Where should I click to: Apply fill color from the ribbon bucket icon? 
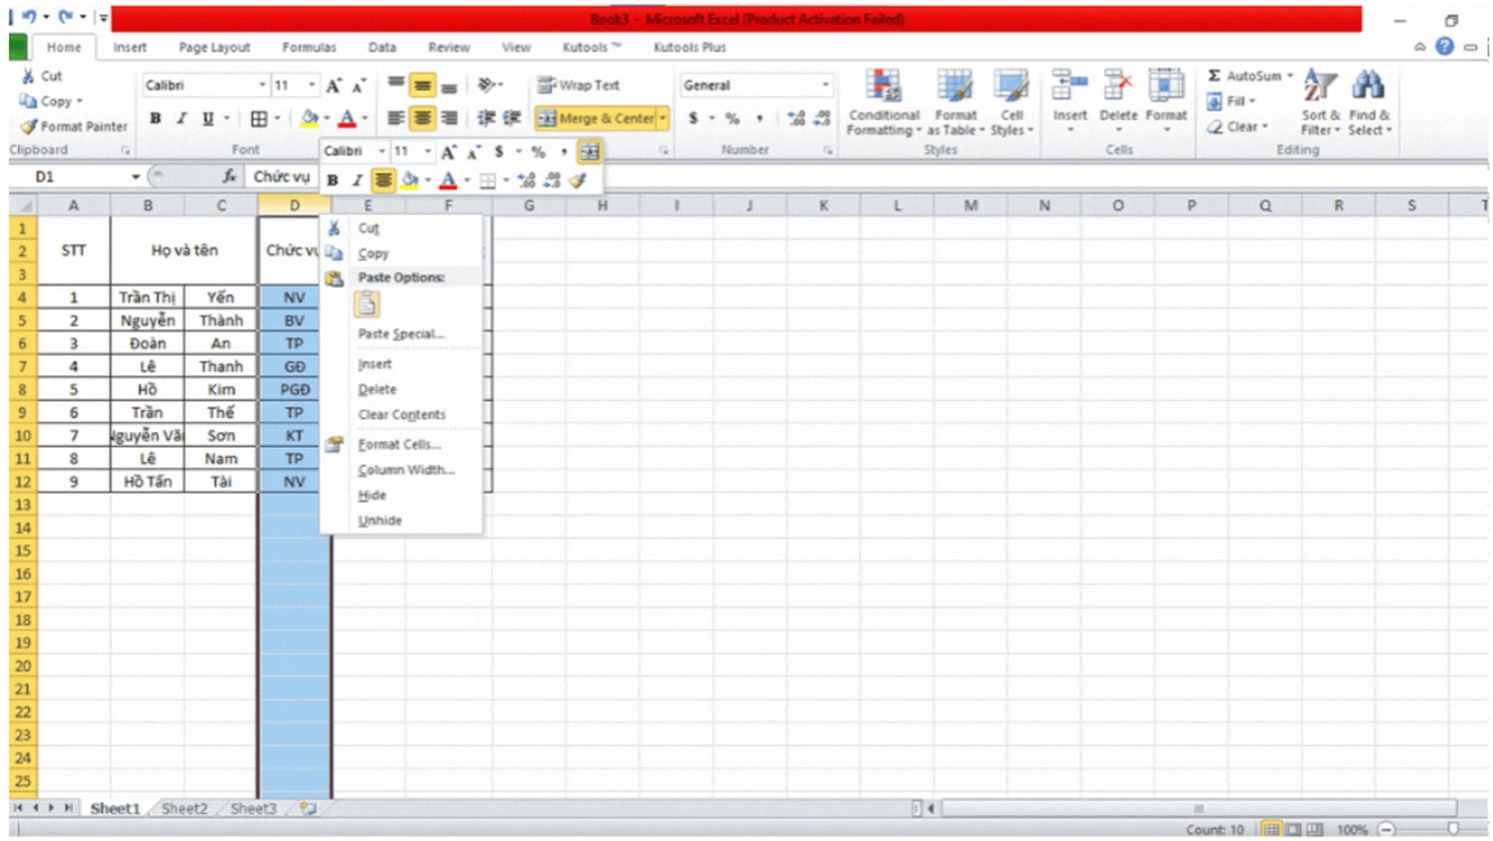point(310,118)
